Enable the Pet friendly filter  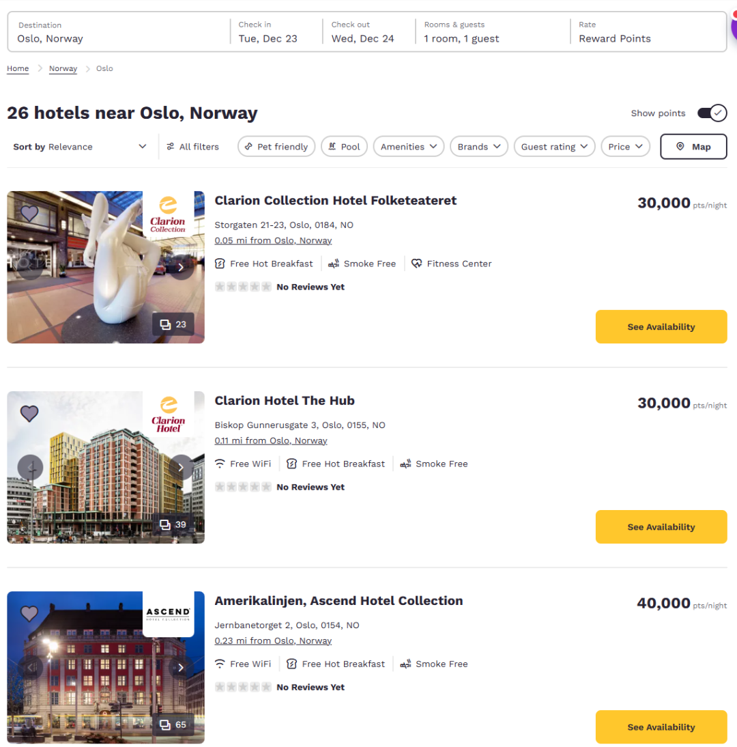[276, 147]
